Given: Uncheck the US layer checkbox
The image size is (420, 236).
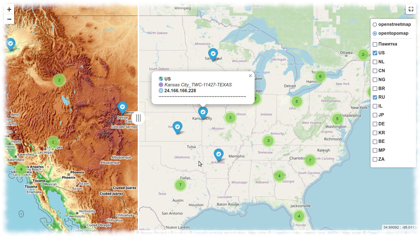Looking at the screenshot, I should [x=375, y=53].
